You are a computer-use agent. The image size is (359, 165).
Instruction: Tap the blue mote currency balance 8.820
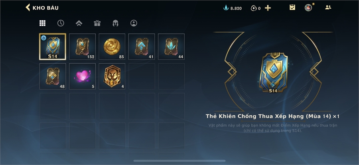coord(232,8)
